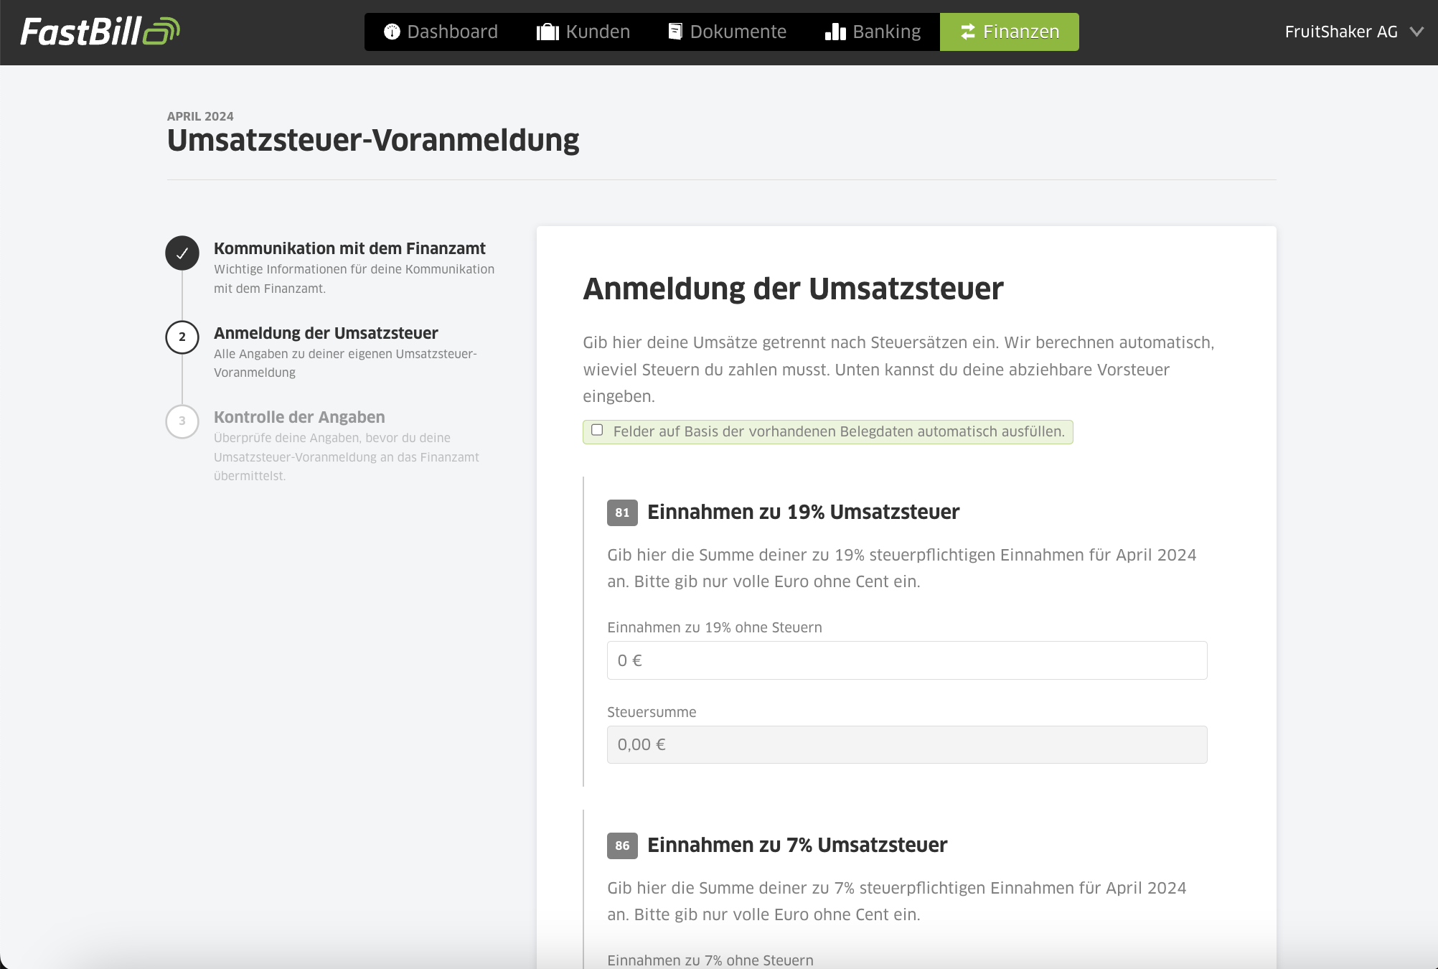Click the Kunden briefcase icon
The height and width of the screenshot is (969, 1438).
pos(548,32)
